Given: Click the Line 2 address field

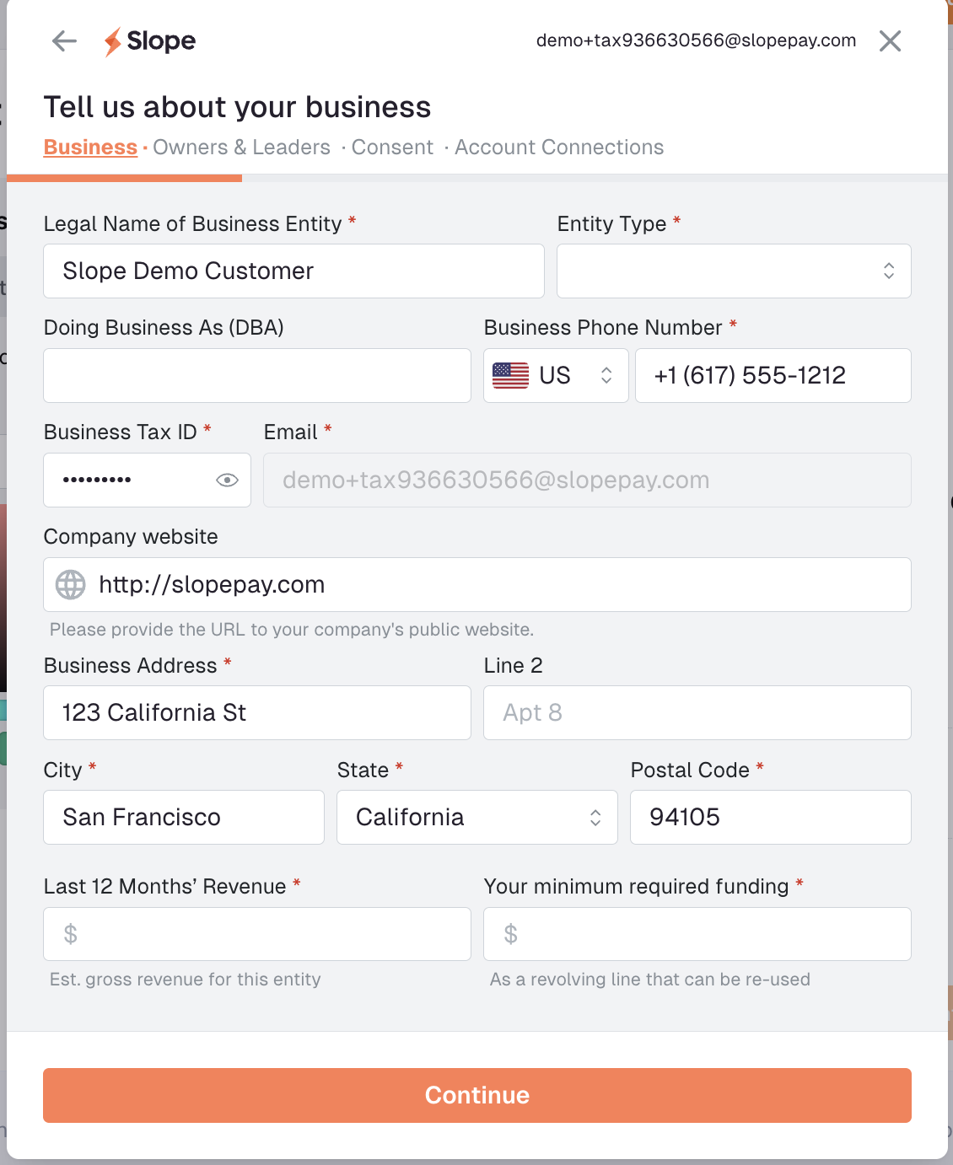Looking at the screenshot, I should [x=697, y=712].
